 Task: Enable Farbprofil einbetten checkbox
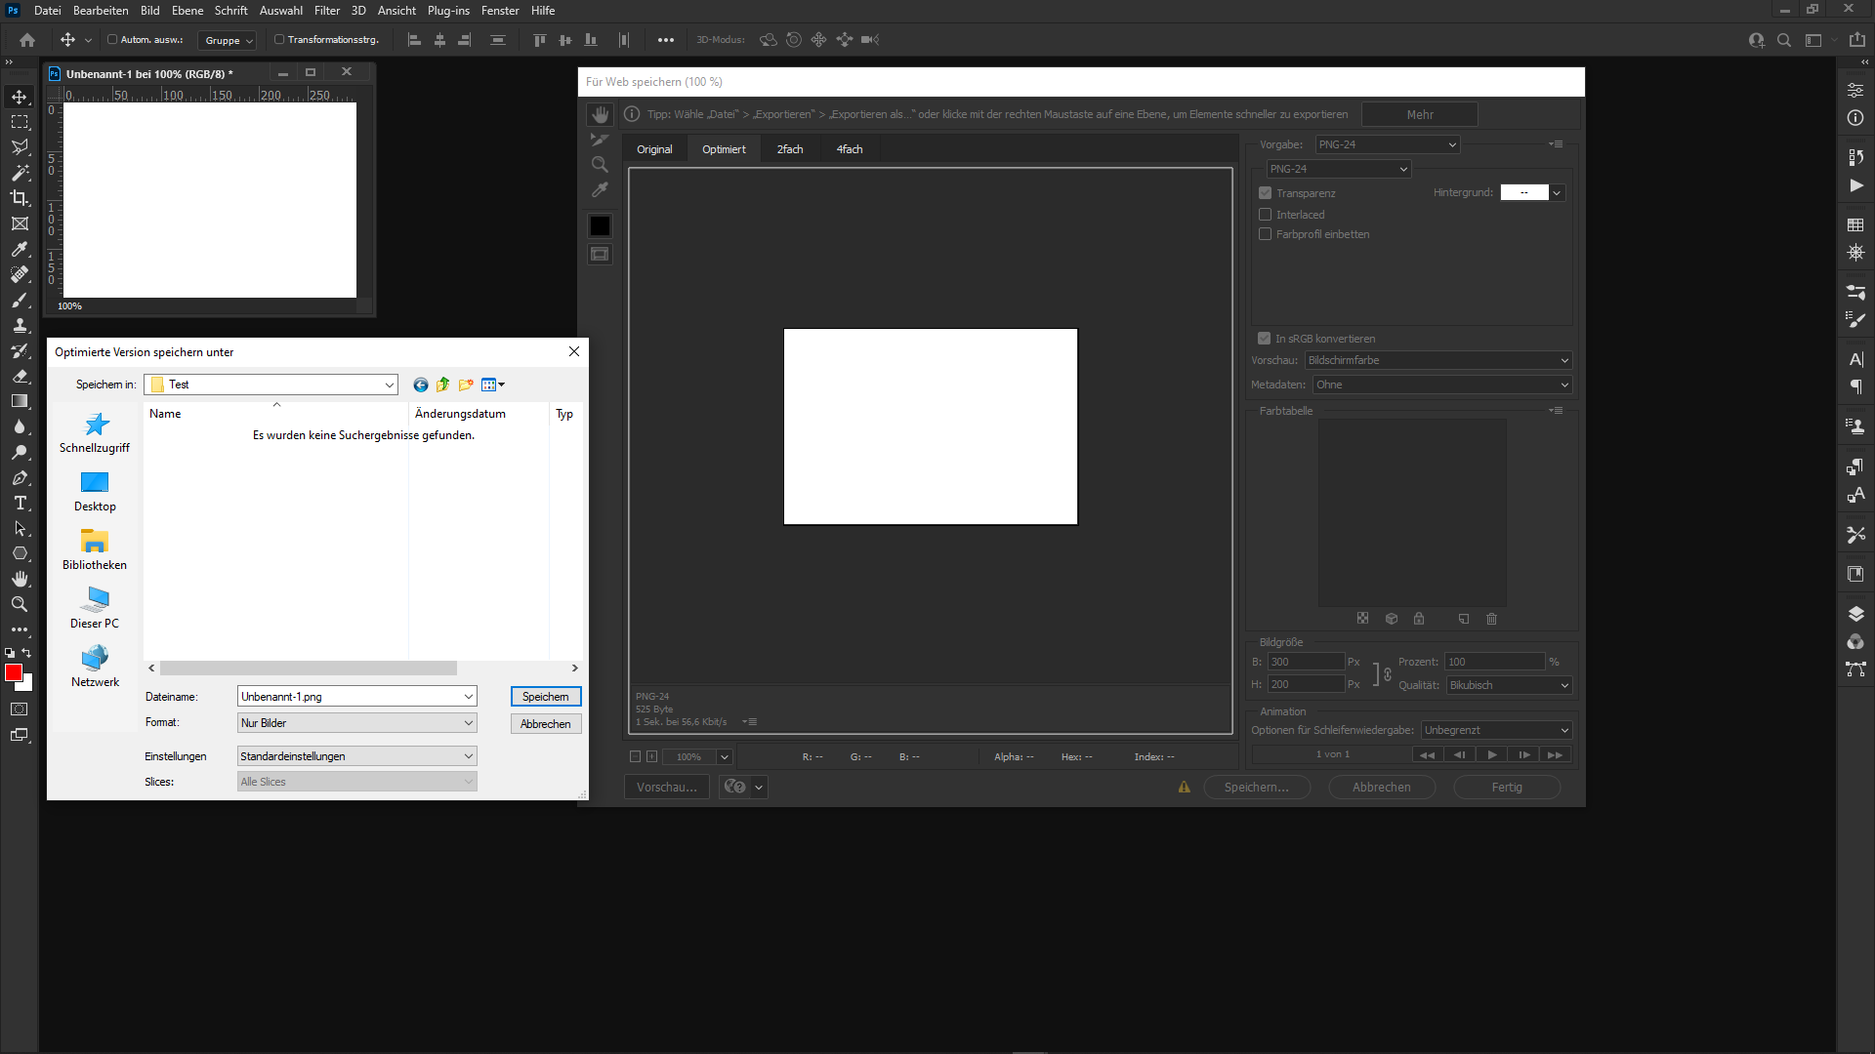point(1266,234)
